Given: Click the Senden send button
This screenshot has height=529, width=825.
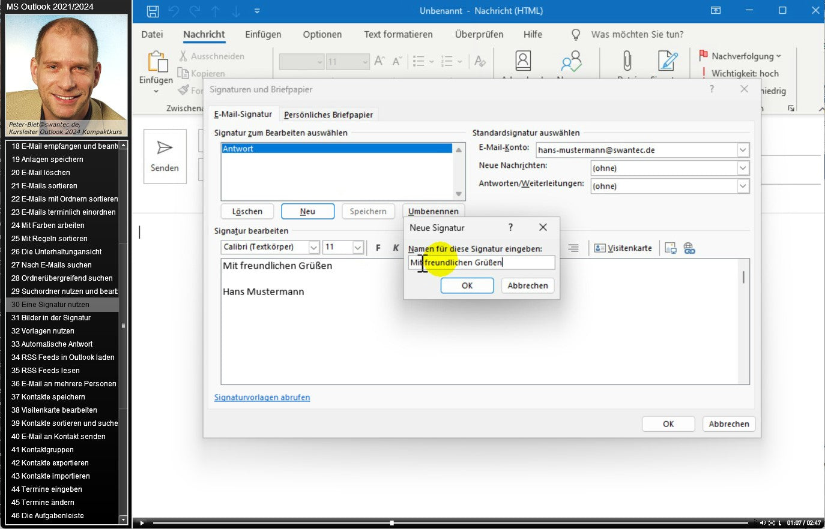Looking at the screenshot, I should point(165,157).
